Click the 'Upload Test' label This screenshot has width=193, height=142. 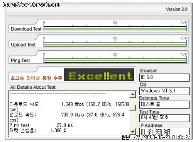23,45
